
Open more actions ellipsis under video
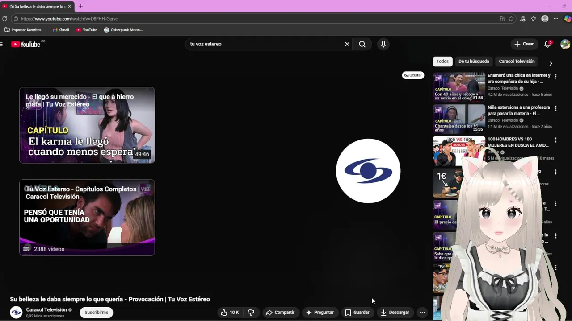pyautogui.click(x=422, y=313)
